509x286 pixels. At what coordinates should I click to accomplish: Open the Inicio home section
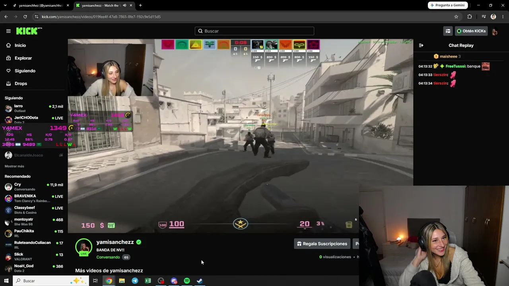pos(20,45)
